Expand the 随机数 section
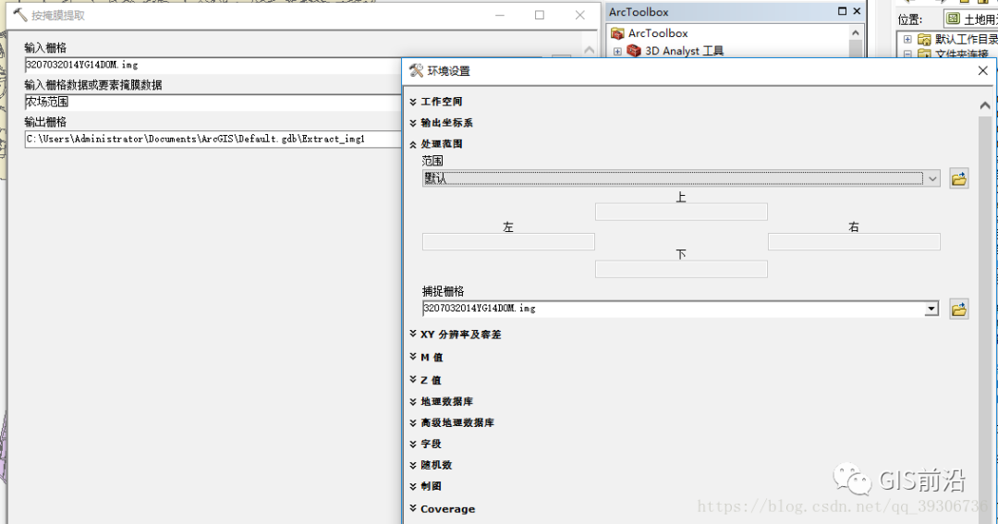Viewport: 998px width, 524px height. [x=413, y=465]
